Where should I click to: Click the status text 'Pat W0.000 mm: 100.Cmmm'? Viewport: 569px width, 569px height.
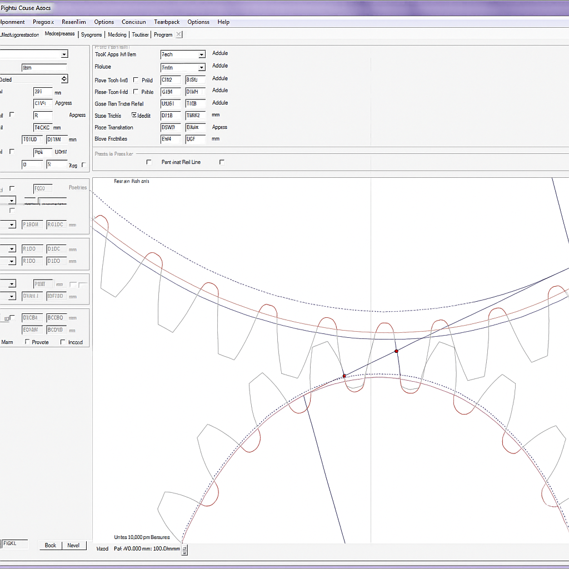147,548
